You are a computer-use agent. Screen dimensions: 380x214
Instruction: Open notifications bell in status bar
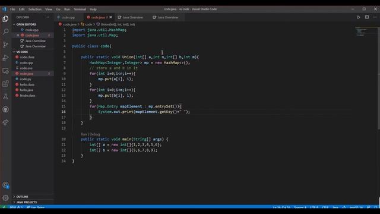[x=376, y=207]
